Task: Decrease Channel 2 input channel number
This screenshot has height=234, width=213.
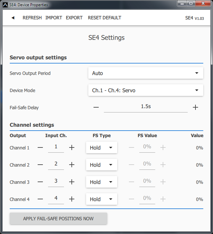Action: click(x=40, y=165)
